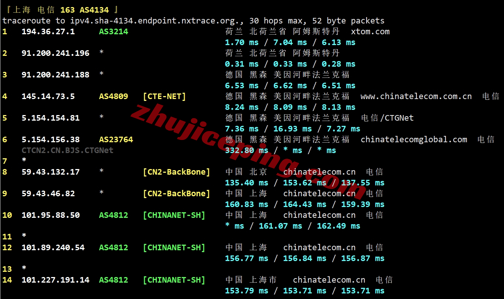
Task: Select the [CHINANET-SH] tag on hop 12
Action: click(x=174, y=248)
